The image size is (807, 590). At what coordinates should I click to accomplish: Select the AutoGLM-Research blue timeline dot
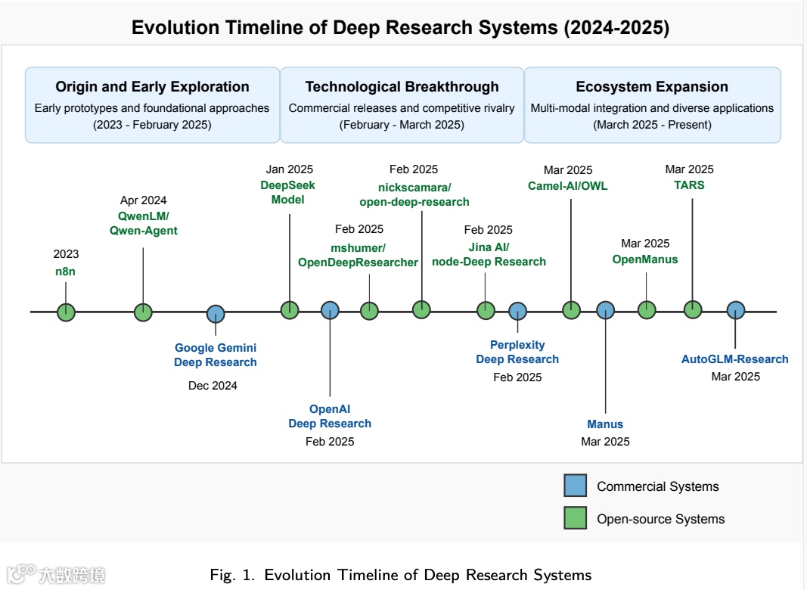pyautogui.click(x=736, y=310)
